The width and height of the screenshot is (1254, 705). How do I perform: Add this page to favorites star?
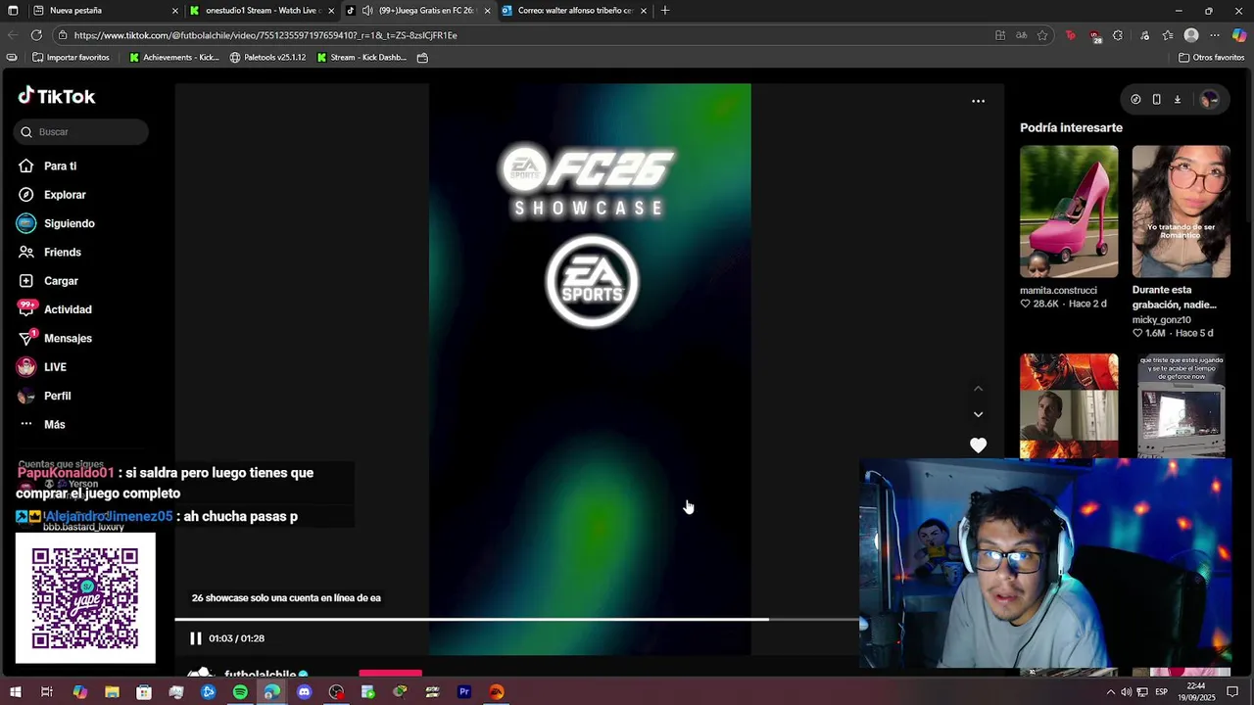[1042, 35]
